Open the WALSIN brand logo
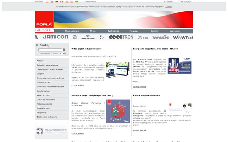Image resolution: width=228 pixels, height=142 pixels. point(161,37)
